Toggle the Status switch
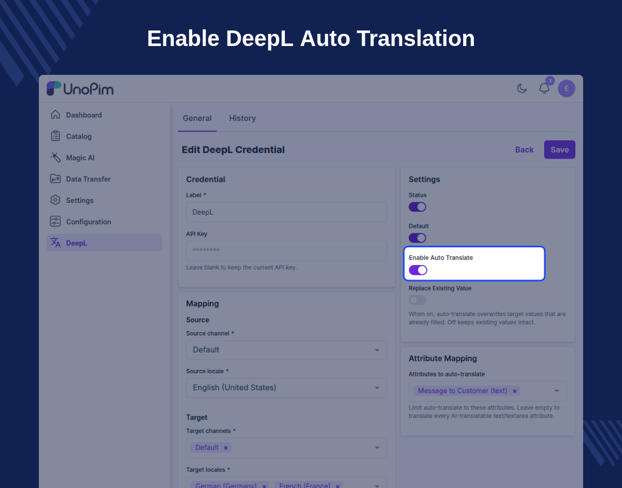This screenshot has height=488, width=622. coord(417,207)
